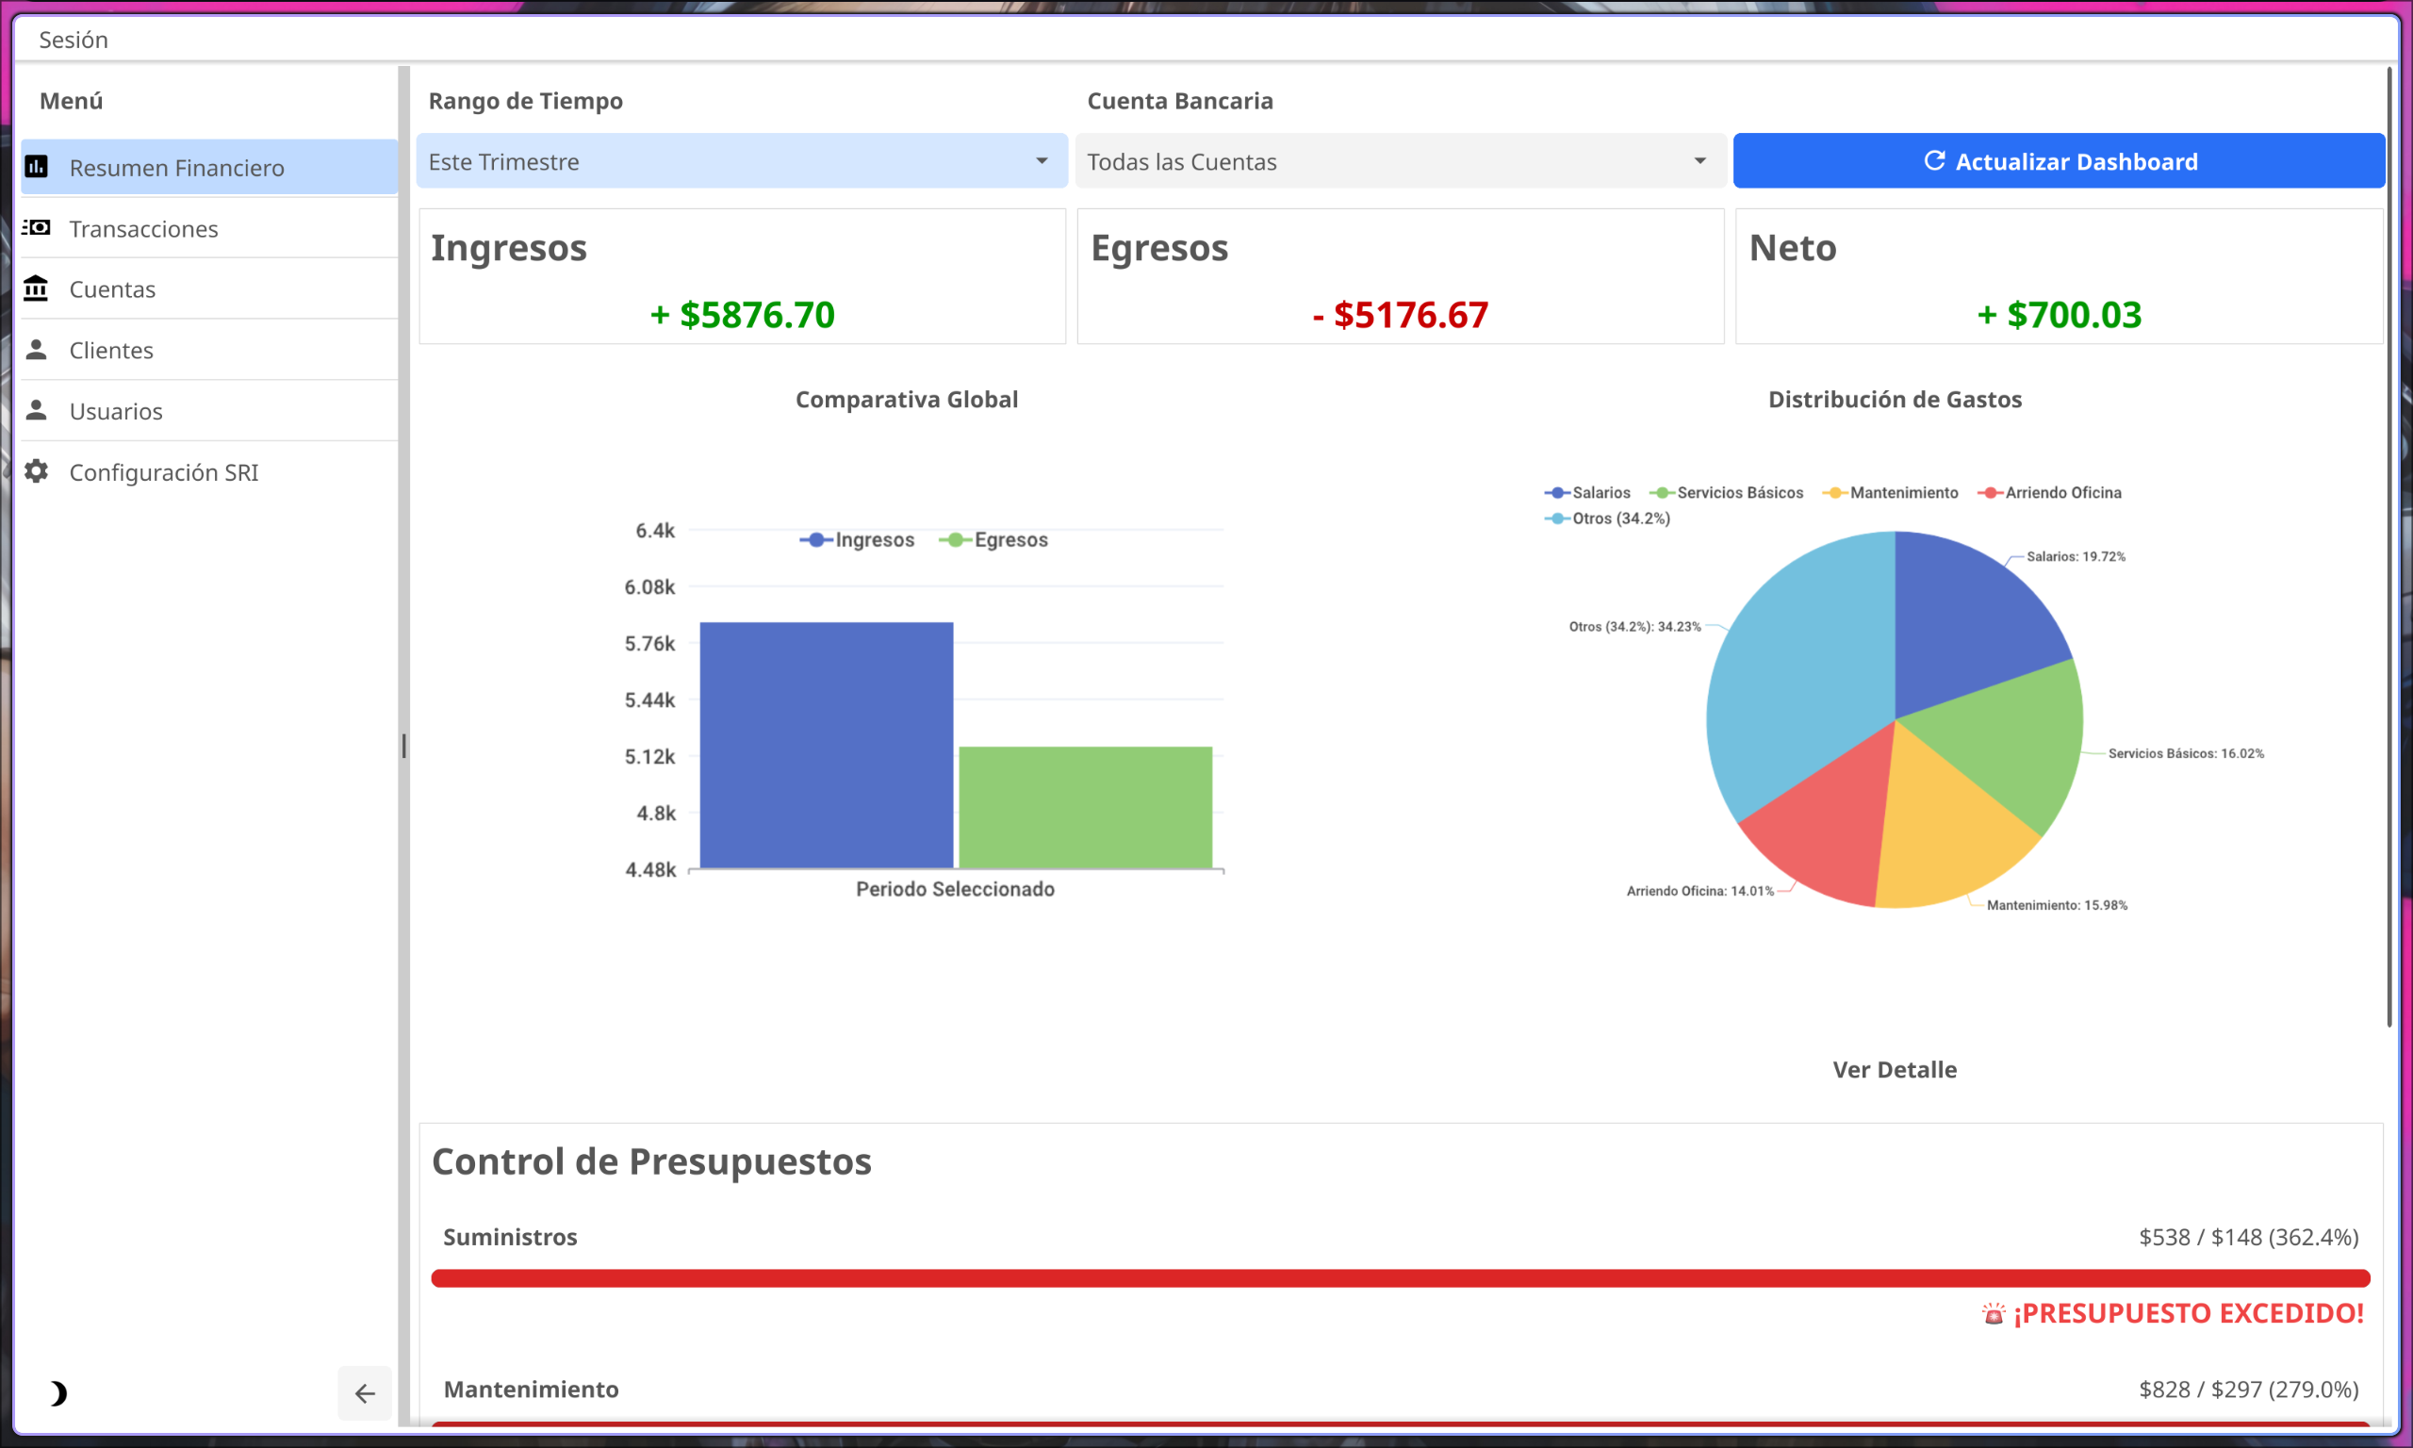This screenshot has height=1448, width=2413.
Task: Open the Rango de Tiempo dropdown
Action: point(740,160)
